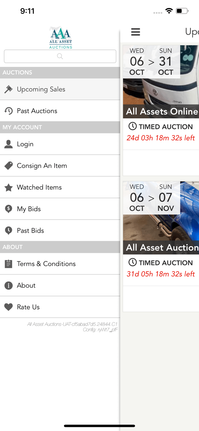This screenshot has height=431, width=199.
Task: Collapse the sidebar via hamburger menu
Action: pyautogui.click(x=136, y=32)
